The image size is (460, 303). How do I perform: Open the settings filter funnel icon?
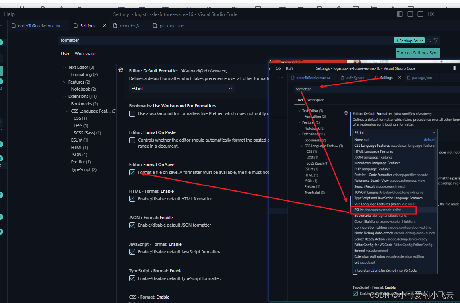(x=436, y=40)
